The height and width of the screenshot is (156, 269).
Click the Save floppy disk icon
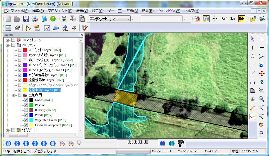(26, 19)
